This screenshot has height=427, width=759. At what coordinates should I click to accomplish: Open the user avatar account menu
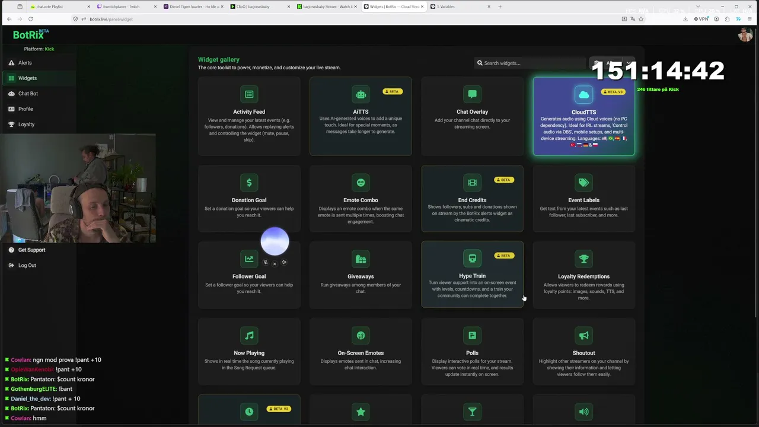click(745, 34)
